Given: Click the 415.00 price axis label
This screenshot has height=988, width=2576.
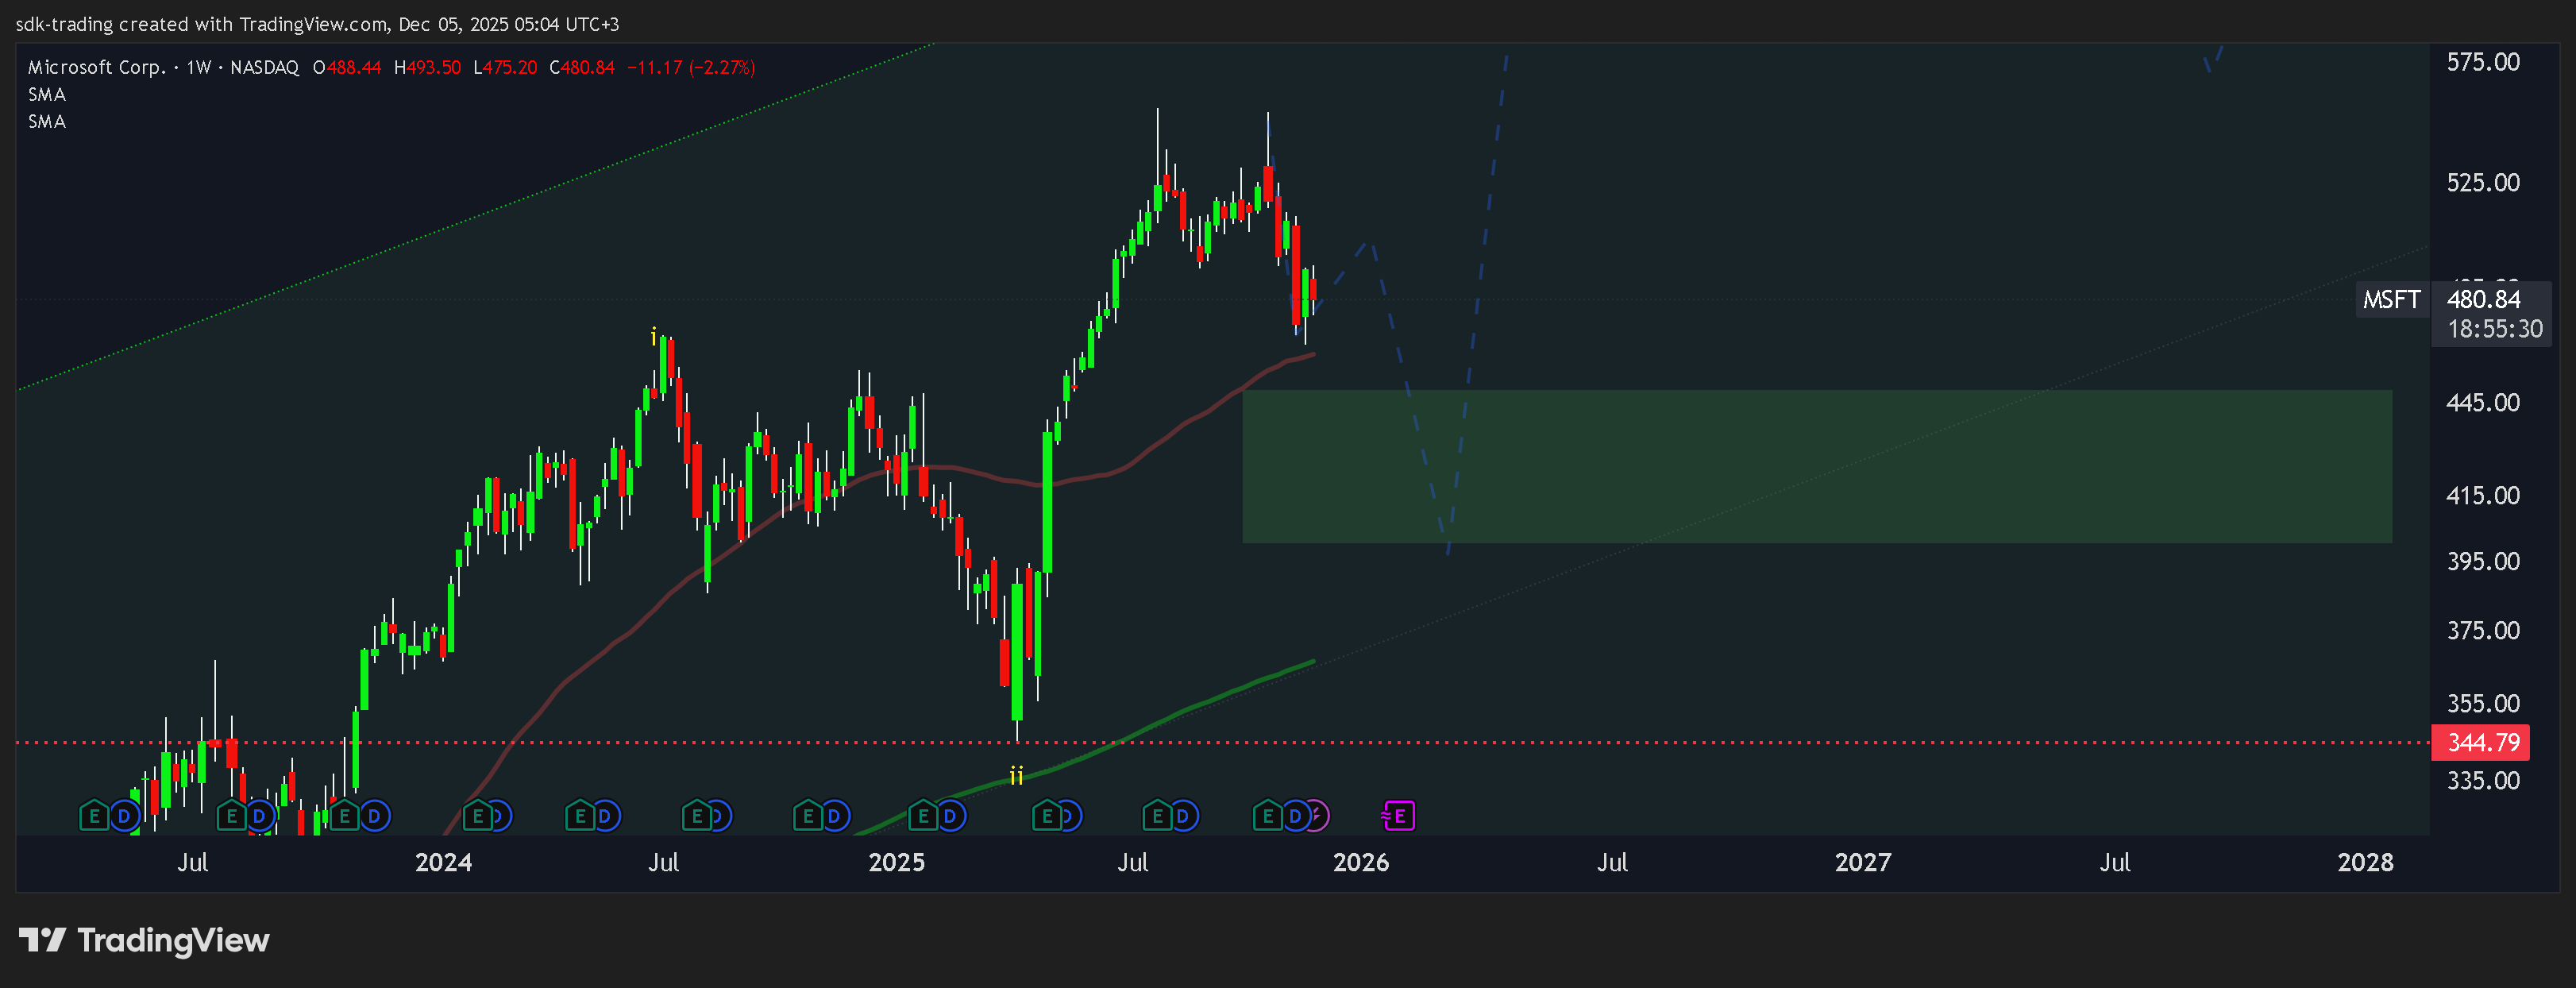Looking at the screenshot, I should point(2482,495).
